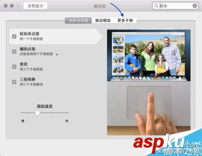
Task: Open the 滚动缩放 tab
Action: pos(103,21)
